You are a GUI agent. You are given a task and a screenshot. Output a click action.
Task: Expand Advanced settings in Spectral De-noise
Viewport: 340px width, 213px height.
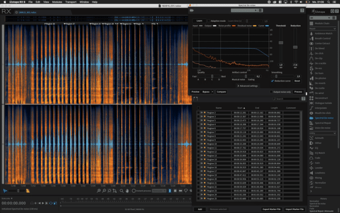click(x=247, y=86)
